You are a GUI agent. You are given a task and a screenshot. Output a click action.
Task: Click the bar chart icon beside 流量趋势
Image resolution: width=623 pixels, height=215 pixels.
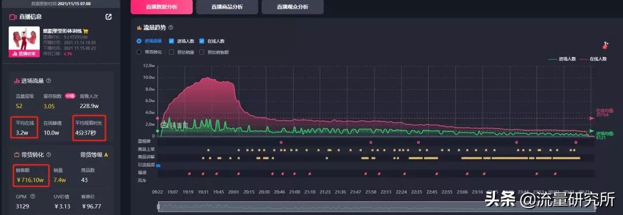point(139,28)
